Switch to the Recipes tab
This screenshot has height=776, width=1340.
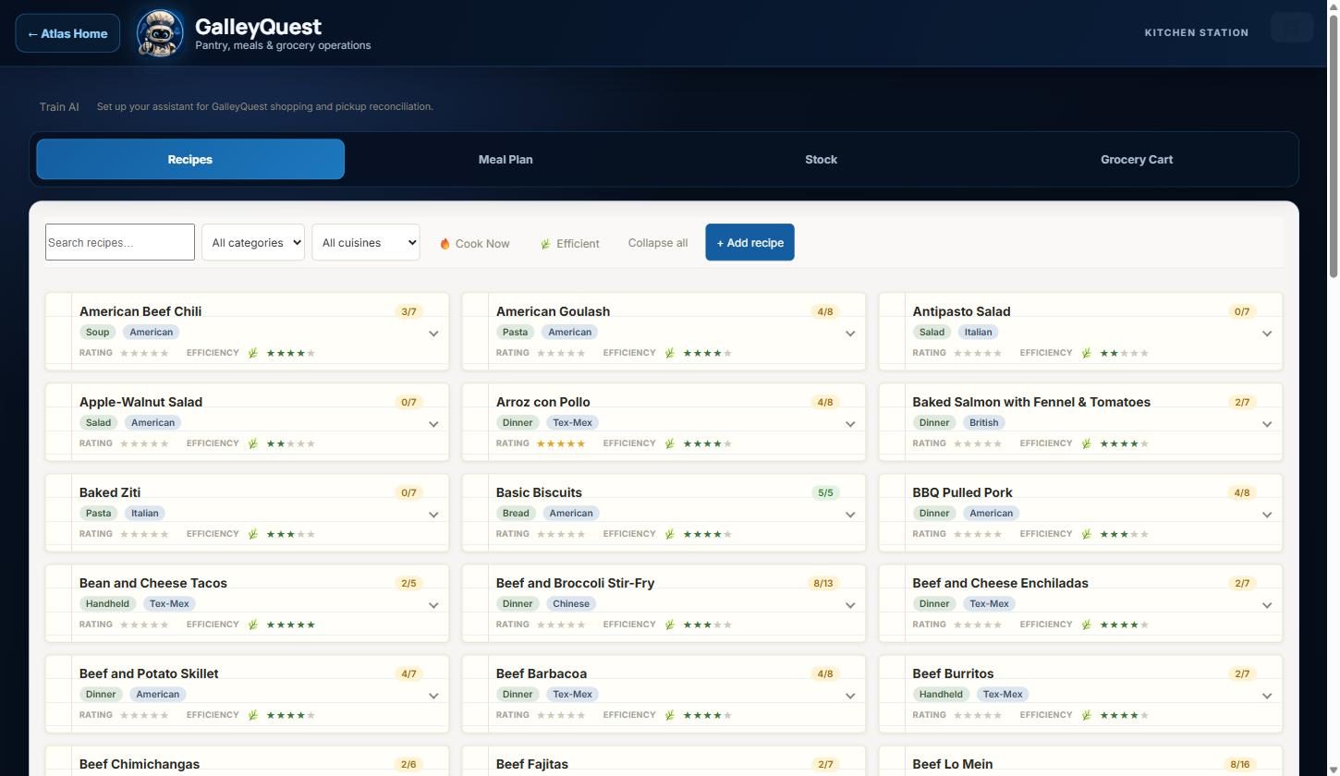point(190,159)
